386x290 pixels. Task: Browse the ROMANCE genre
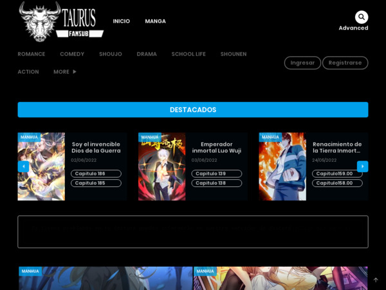point(32,54)
